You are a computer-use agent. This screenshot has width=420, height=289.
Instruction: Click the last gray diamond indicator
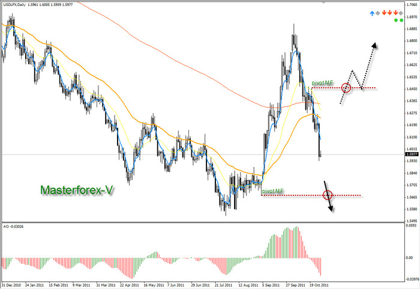[400, 12]
